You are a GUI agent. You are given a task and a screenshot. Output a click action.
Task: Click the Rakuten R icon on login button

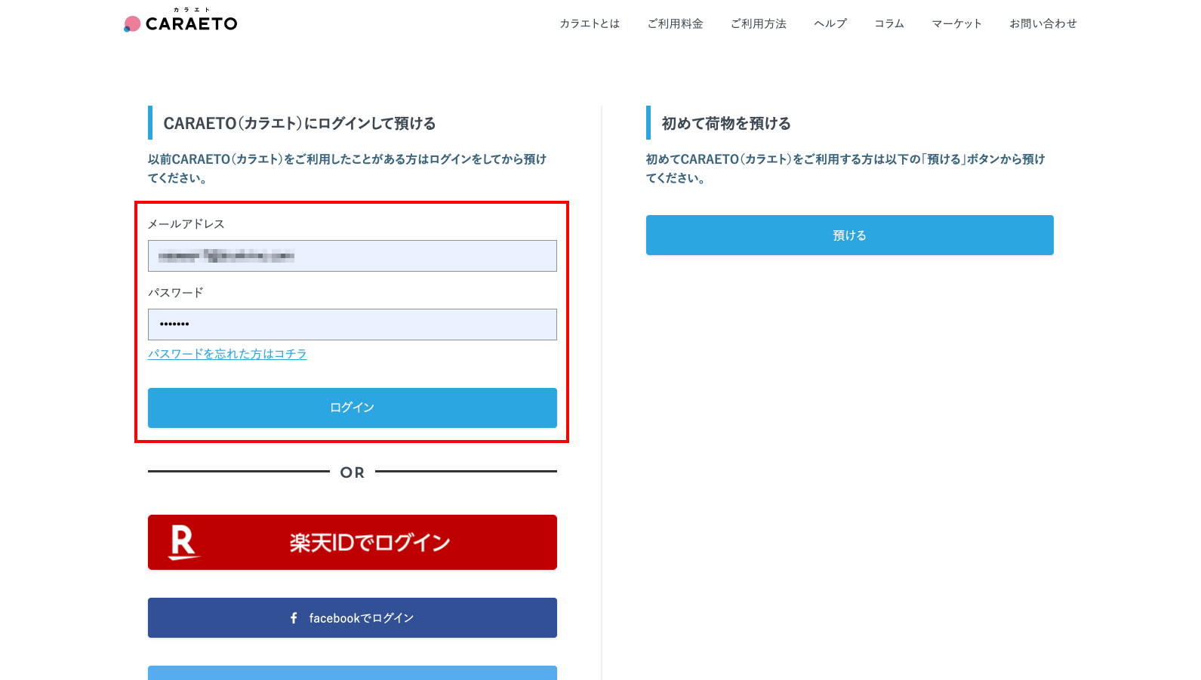(x=183, y=543)
